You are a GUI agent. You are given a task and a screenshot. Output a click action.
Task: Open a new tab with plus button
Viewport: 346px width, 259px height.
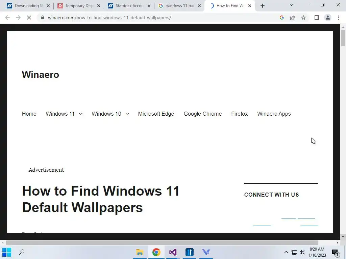262,6
